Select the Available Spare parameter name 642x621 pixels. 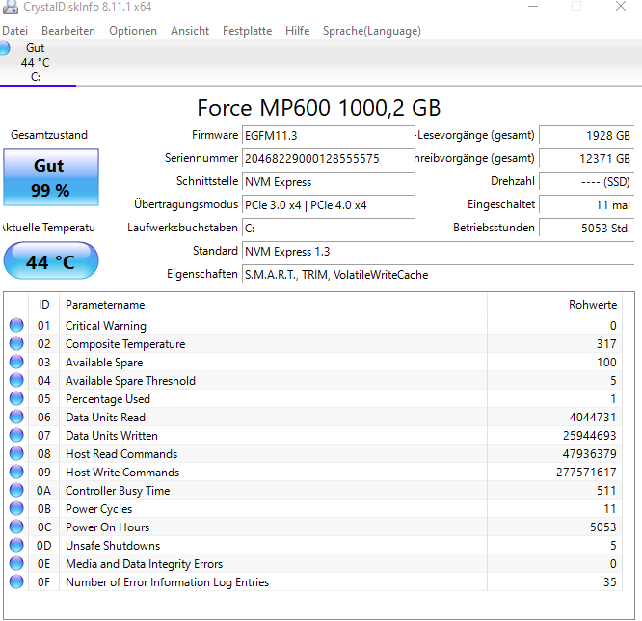[x=104, y=363]
